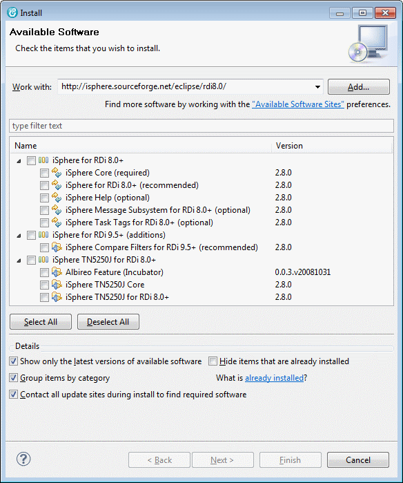The width and height of the screenshot is (403, 483).
Task: Check iSphere TN5250J Core checkbox
Action: [x=44, y=285]
